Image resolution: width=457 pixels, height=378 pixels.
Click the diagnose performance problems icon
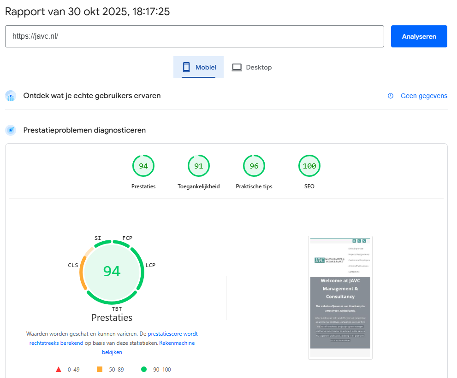click(x=11, y=130)
